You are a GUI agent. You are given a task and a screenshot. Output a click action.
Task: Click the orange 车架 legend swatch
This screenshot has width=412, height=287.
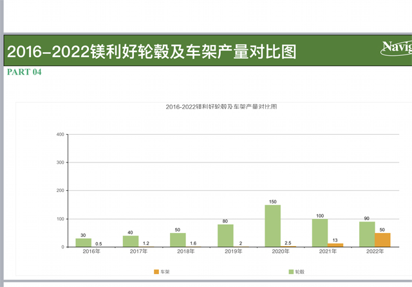point(156,273)
